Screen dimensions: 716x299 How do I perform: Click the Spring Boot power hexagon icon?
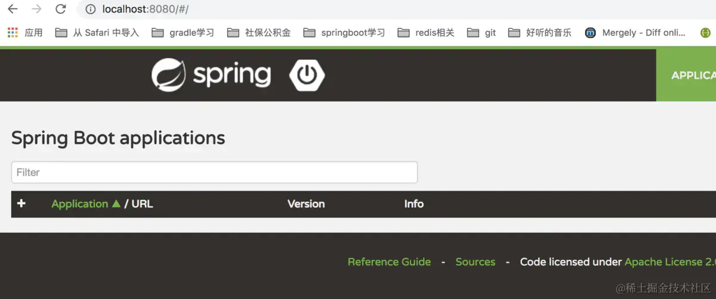[x=307, y=74]
